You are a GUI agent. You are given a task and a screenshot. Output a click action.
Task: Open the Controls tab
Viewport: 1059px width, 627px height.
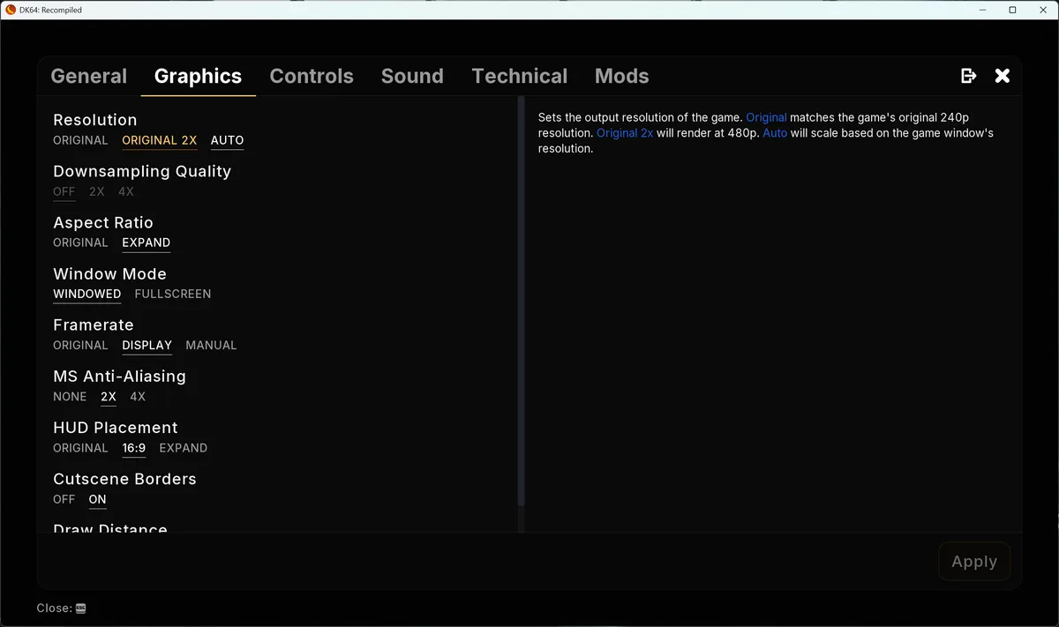click(312, 76)
